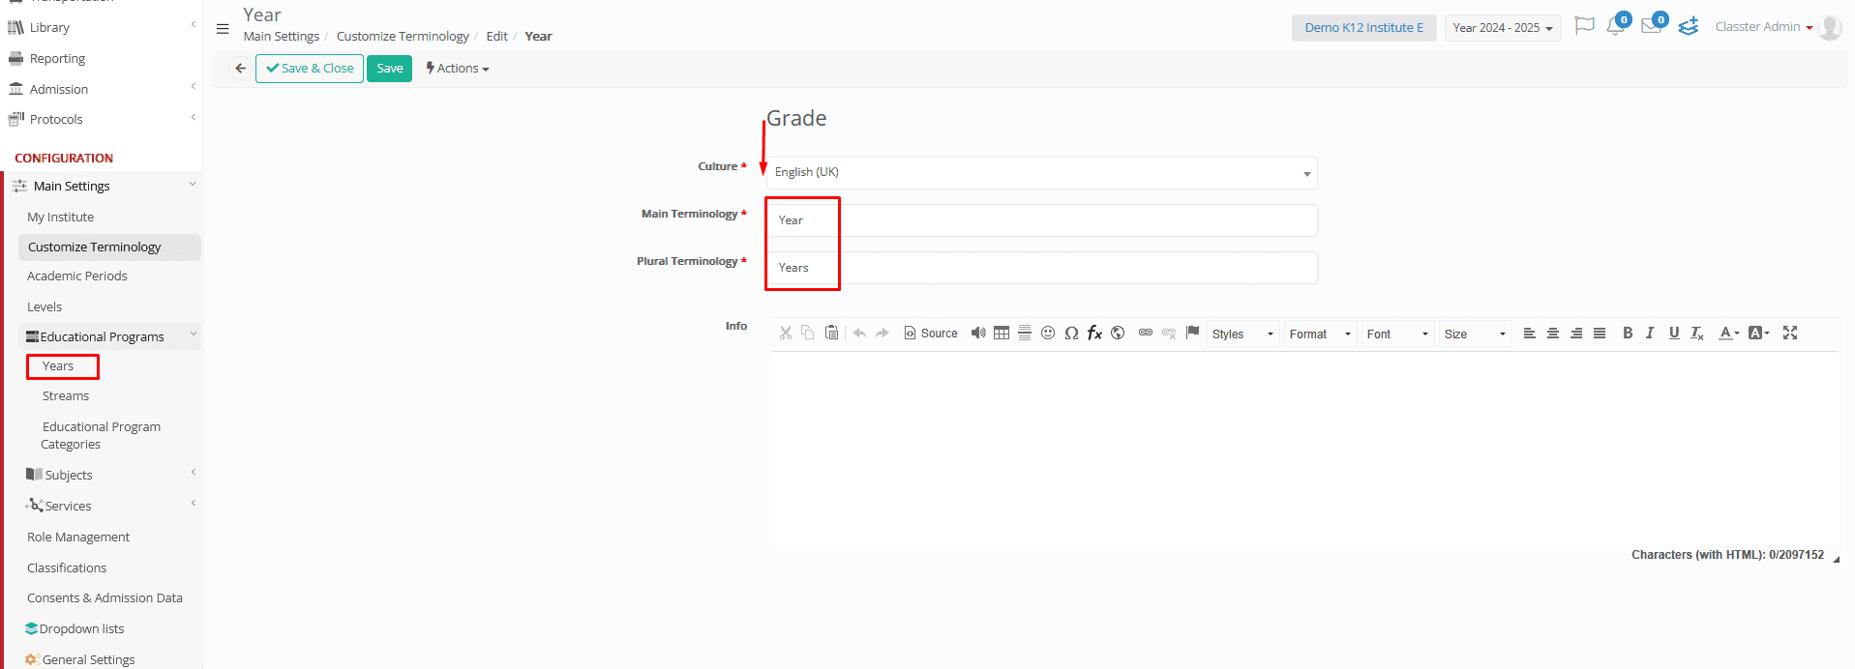Click the flag icon in header
This screenshot has width=1855, height=669.
[x=1584, y=26]
